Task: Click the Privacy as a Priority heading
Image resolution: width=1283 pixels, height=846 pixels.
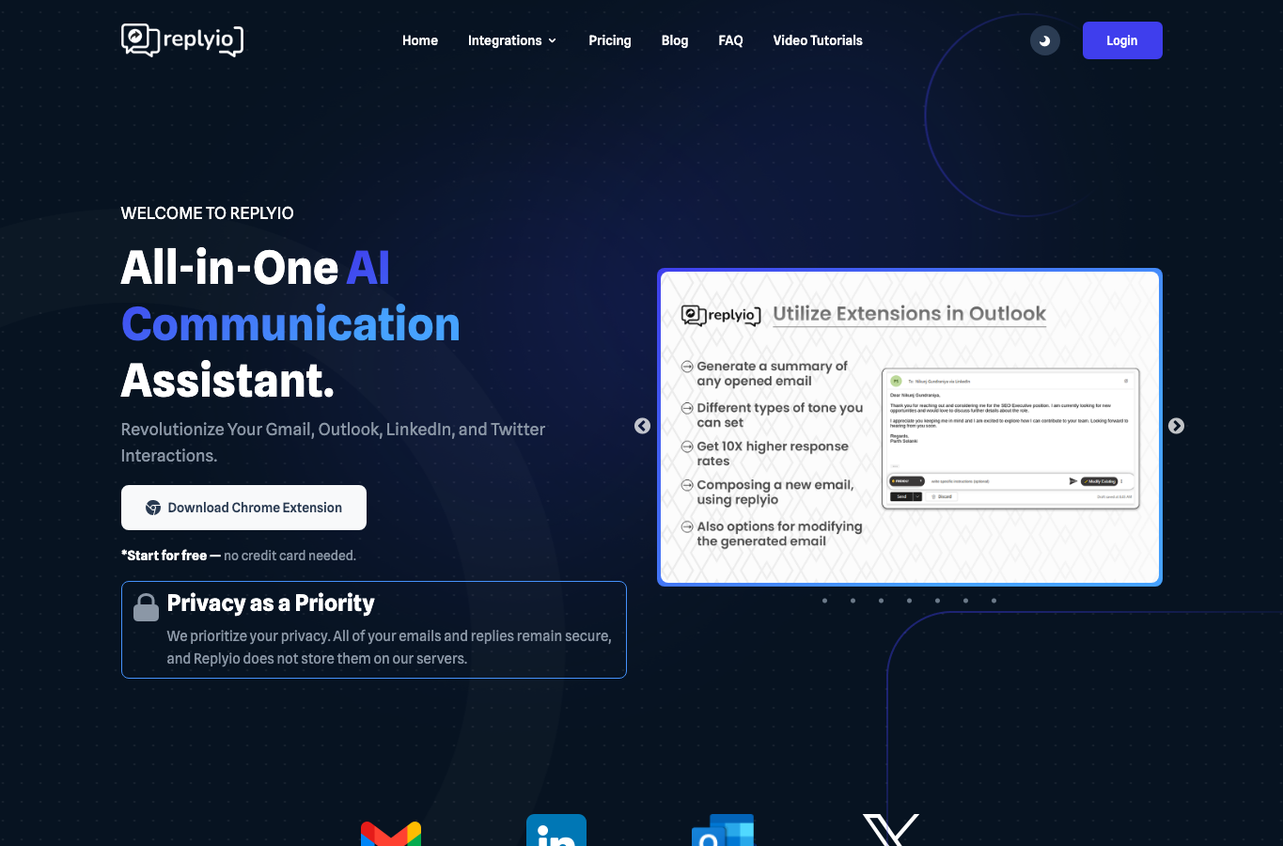Action: click(x=271, y=603)
